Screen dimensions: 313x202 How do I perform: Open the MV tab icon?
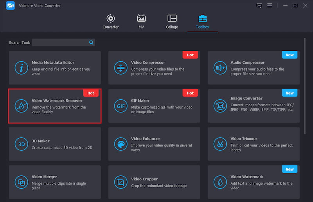click(x=141, y=18)
